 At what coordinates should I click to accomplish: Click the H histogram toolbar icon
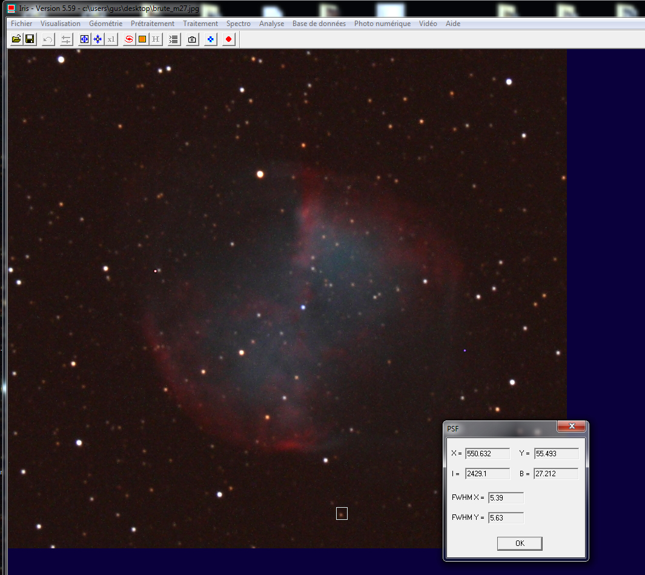coord(156,39)
